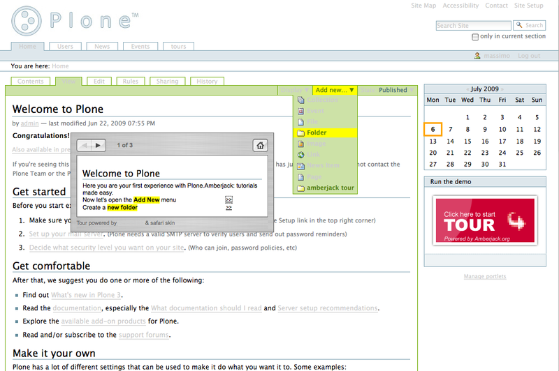This screenshot has width=559, height=371.
Task: Click the News Item icon in menu
Action: point(301,166)
